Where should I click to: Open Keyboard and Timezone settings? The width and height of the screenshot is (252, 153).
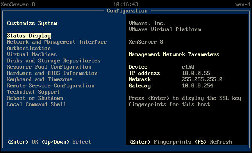(40, 80)
